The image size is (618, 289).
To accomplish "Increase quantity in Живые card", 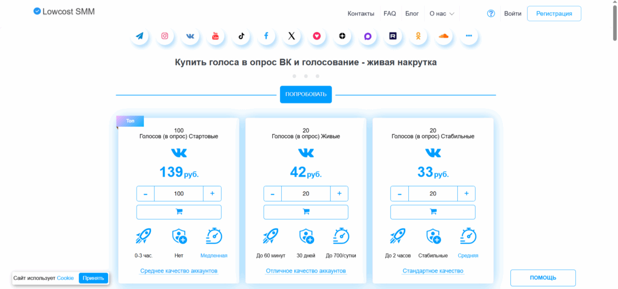I will pyautogui.click(x=339, y=193).
